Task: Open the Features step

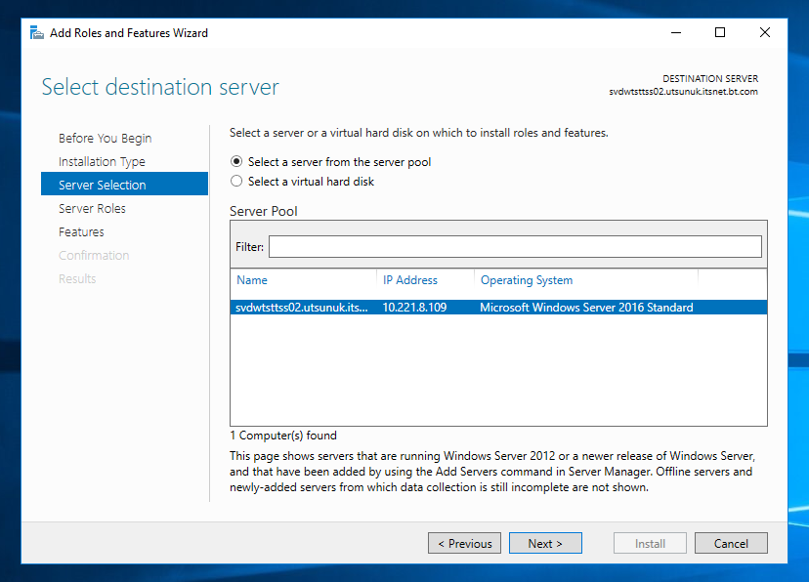Action: point(81,232)
